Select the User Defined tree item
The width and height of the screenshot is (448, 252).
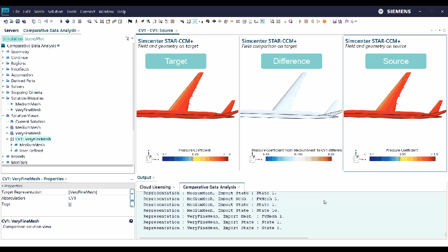(31, 151)
